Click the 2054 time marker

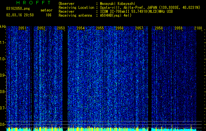click(81, 28)
